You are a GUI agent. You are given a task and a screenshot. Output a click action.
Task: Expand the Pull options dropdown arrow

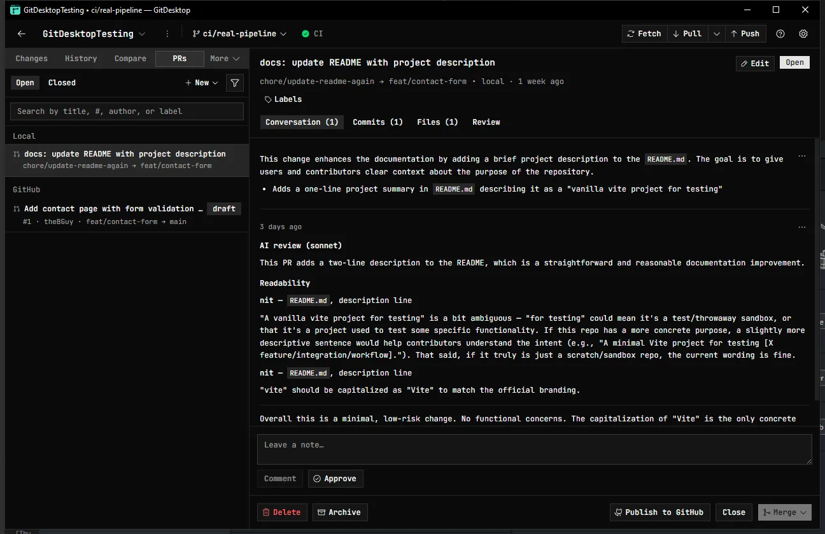tap(717, 34)
